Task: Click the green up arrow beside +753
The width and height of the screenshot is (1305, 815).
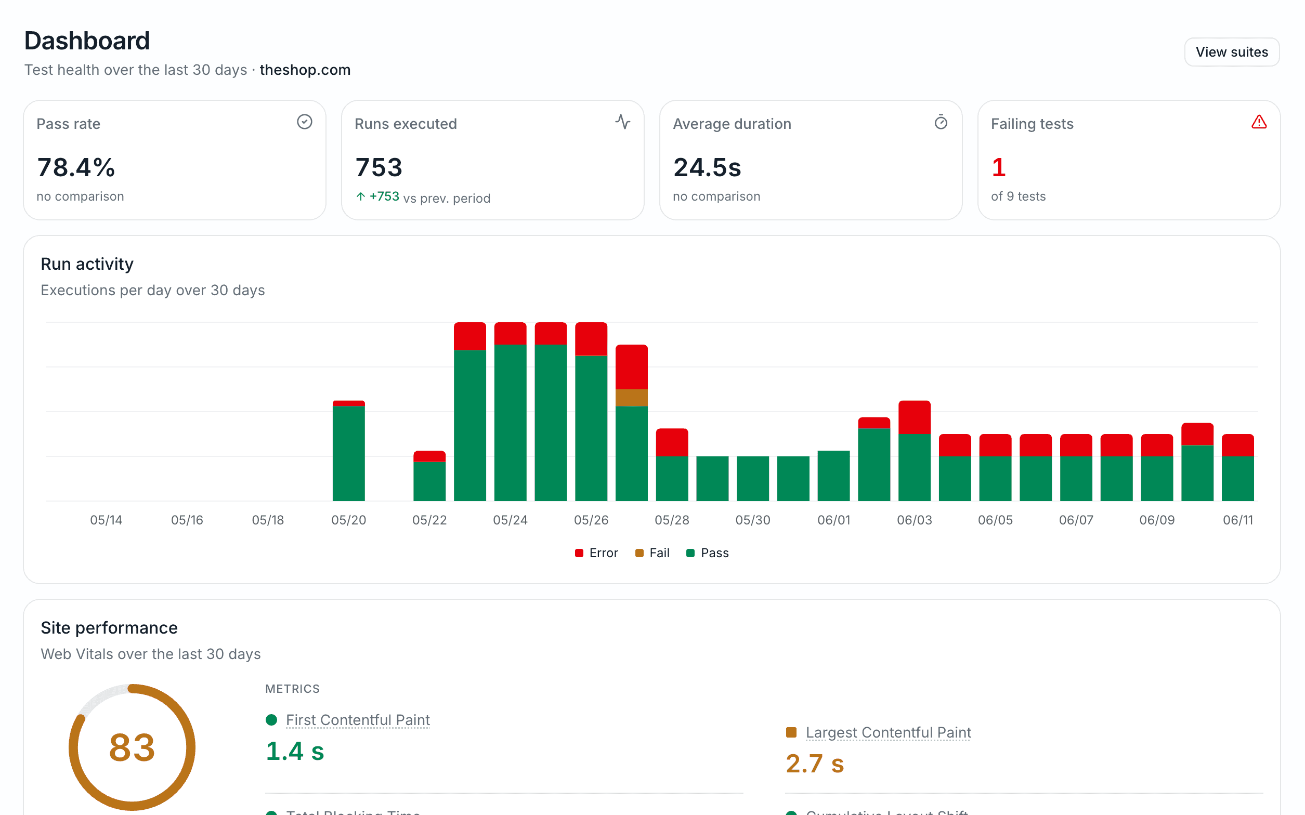Action: (361, 197)
